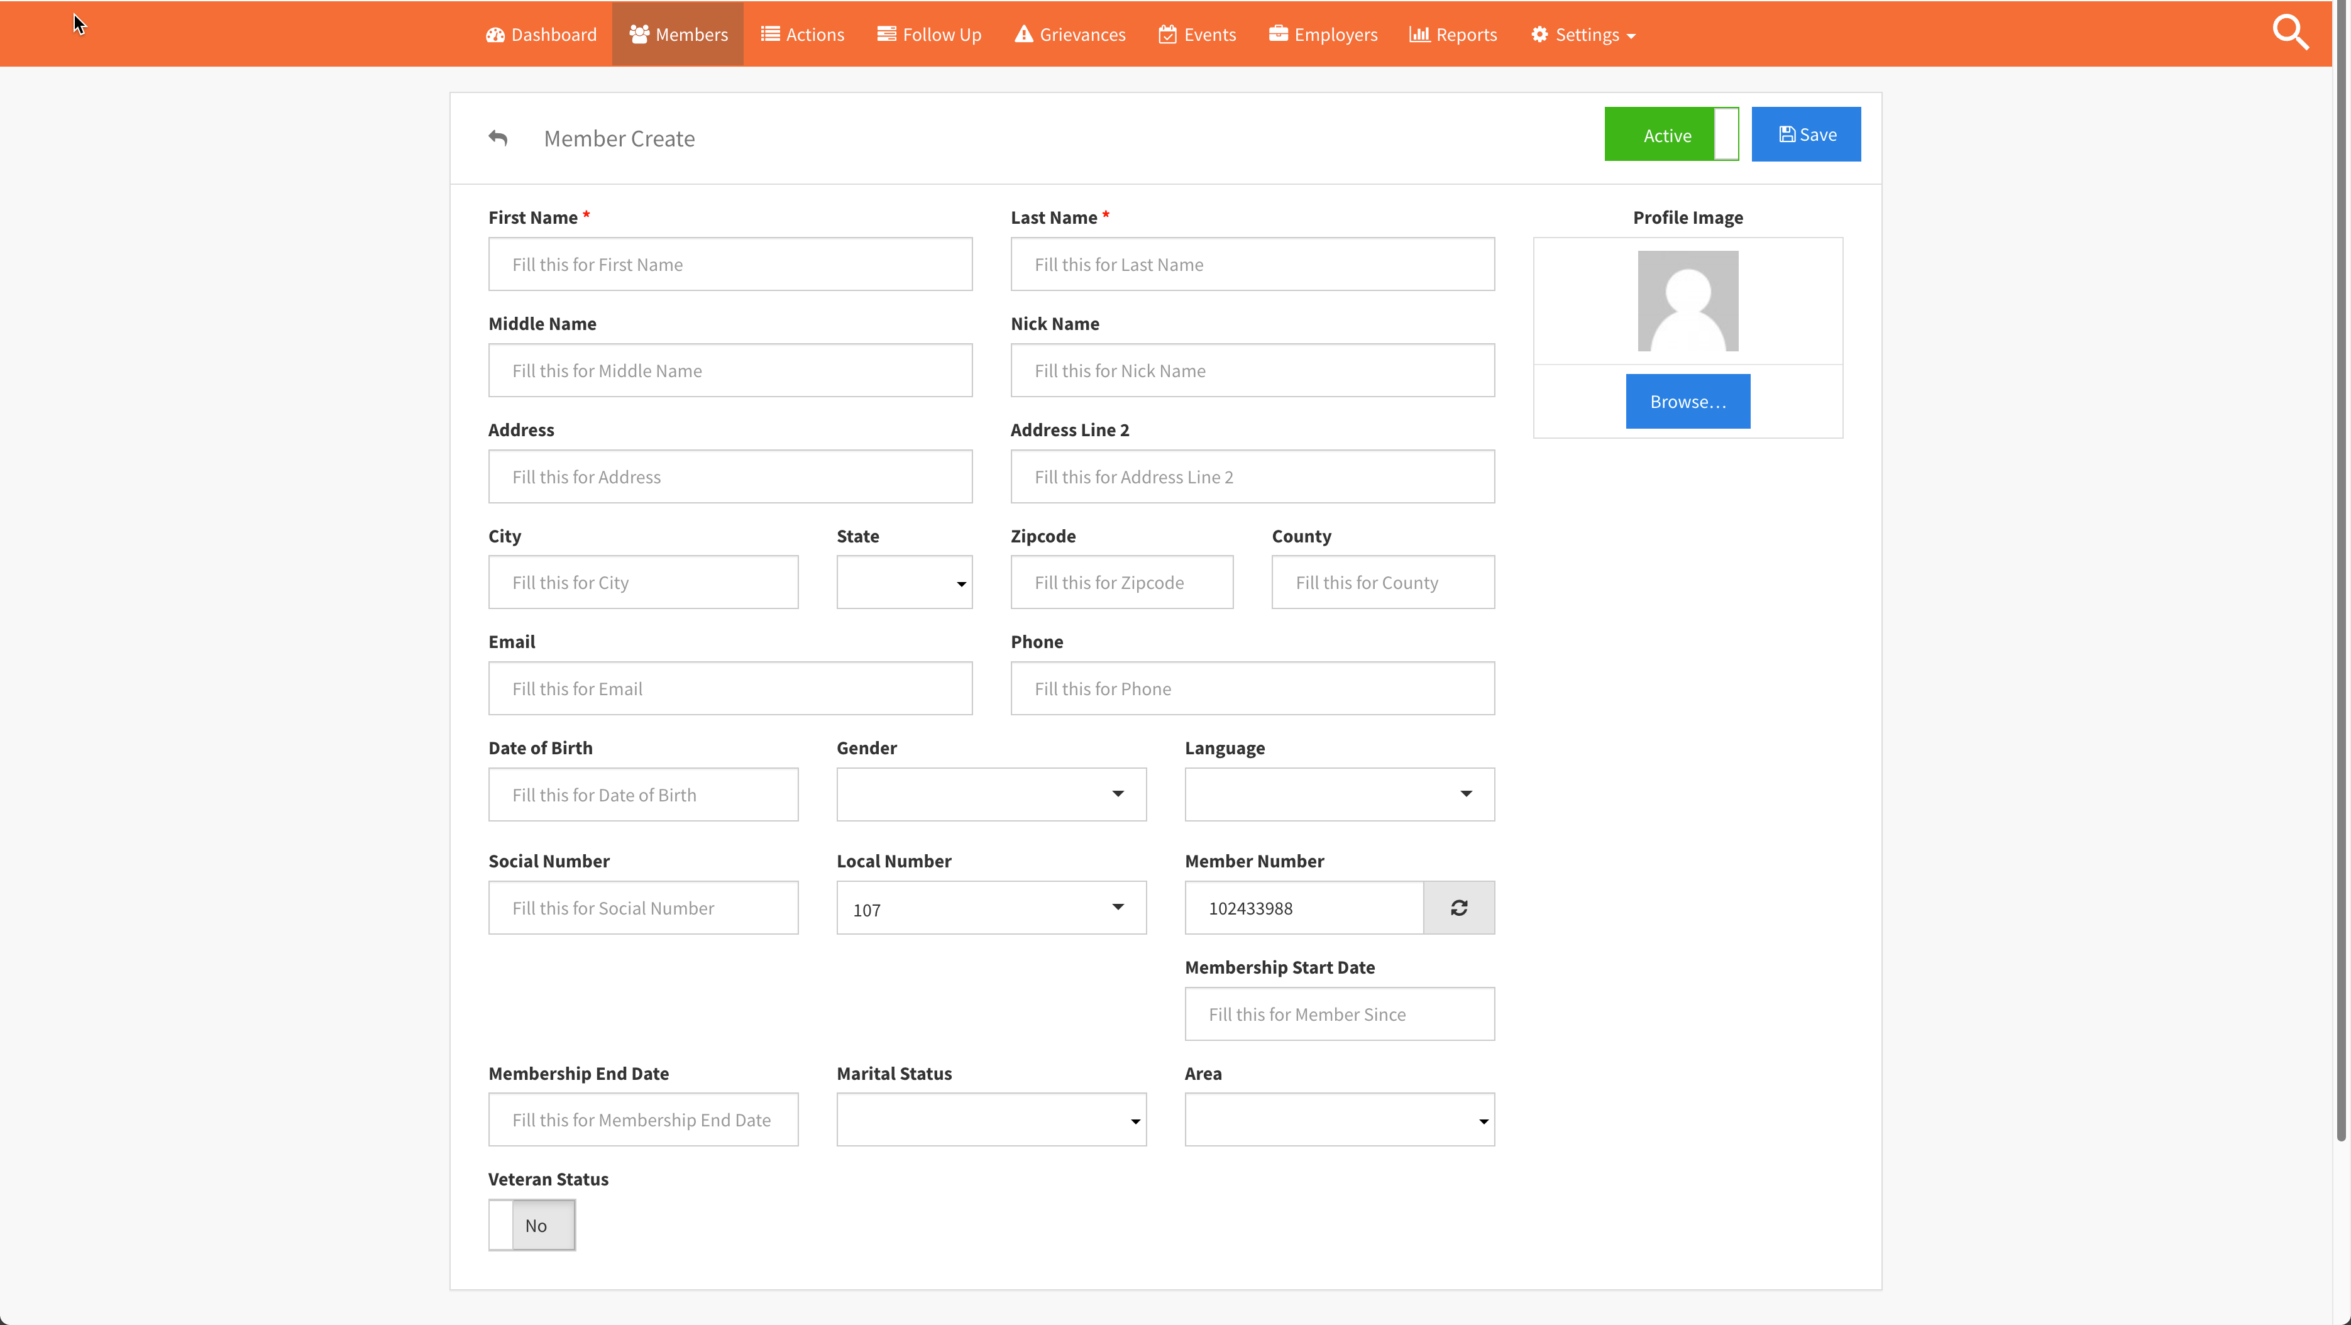
Task: Open the Employers page
Action: pos(1323,35)
